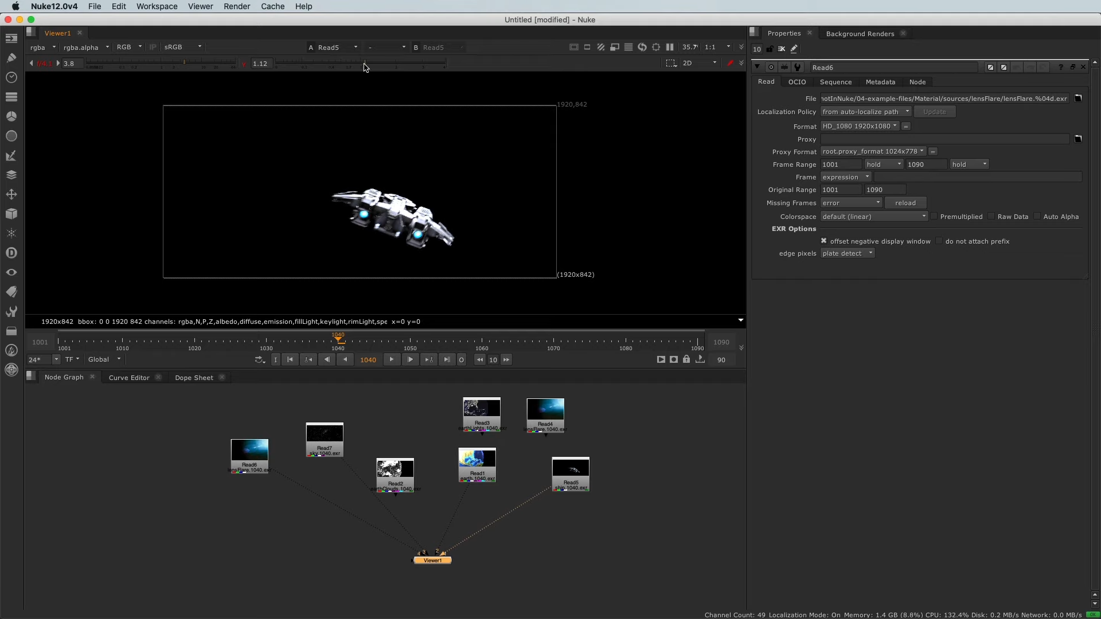
Task: Open the Views nodes toolbar menu
Action: coord(11,272)
